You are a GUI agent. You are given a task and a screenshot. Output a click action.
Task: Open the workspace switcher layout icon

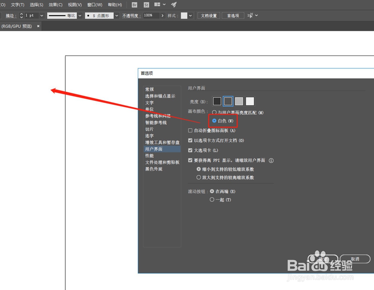click(x=157, y=5)
